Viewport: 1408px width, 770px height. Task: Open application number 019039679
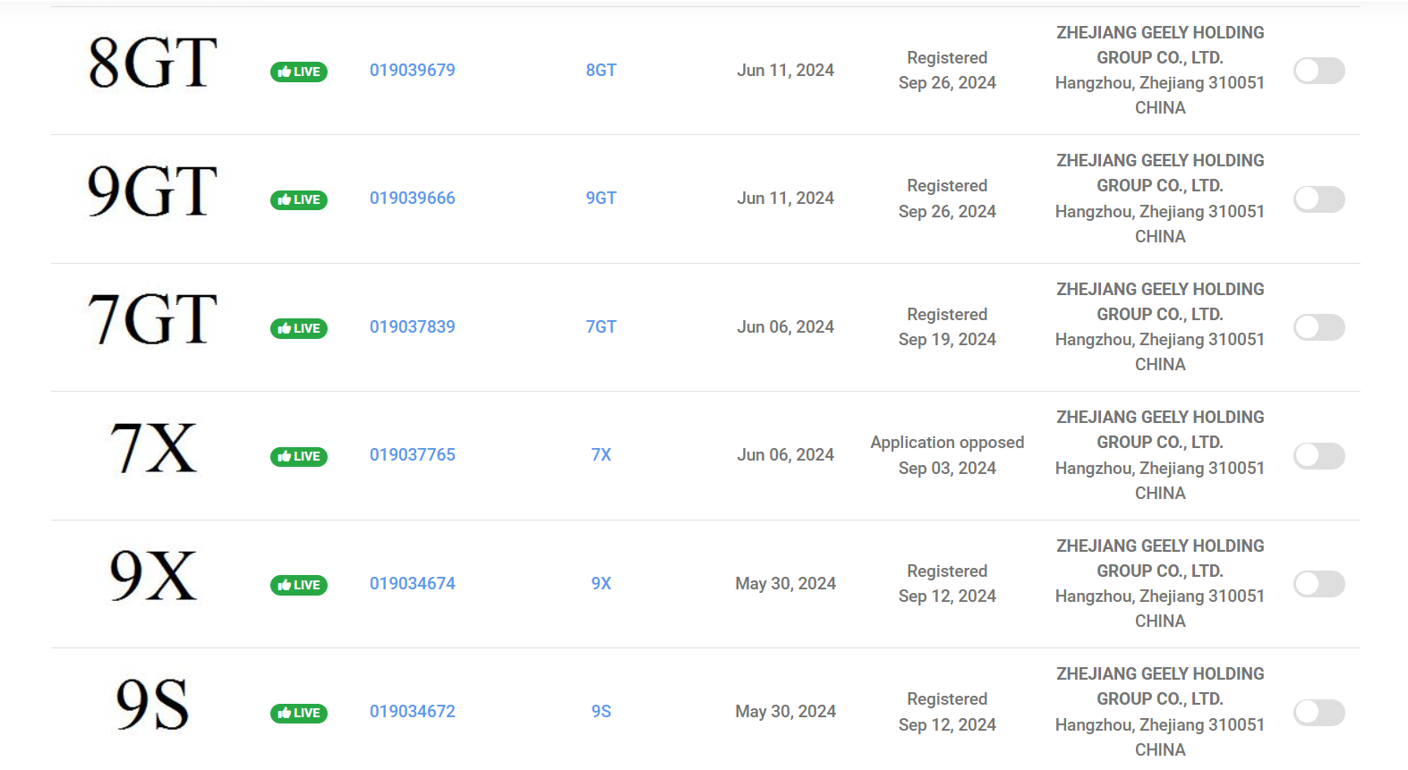(413, 70)
